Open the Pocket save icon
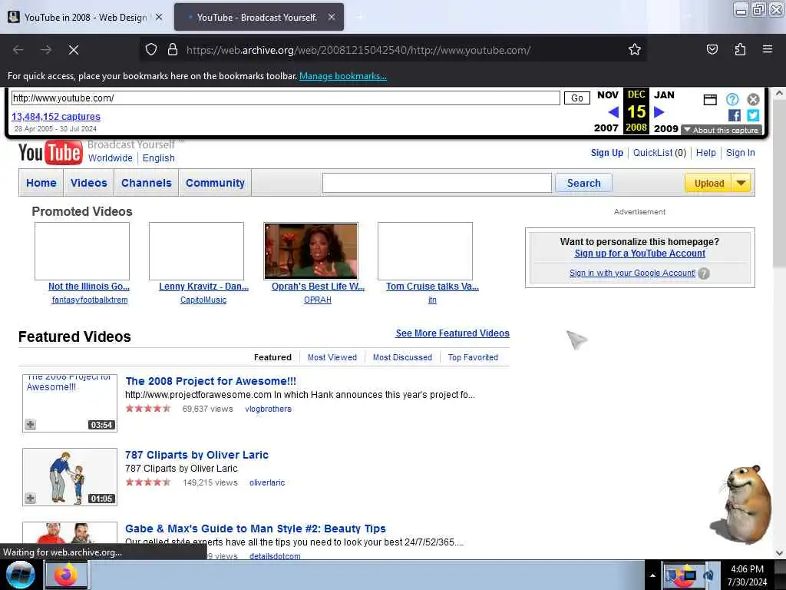 [712, 49]
